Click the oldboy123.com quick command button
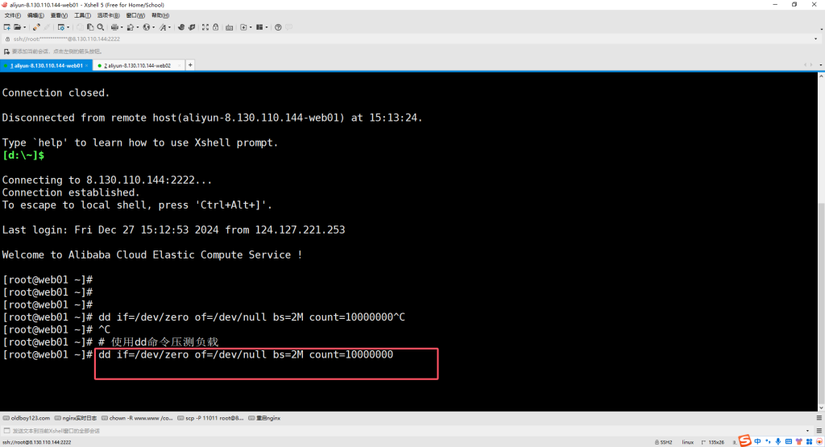The height and width of the screenshot is (447, 825). tap(27, 418)
